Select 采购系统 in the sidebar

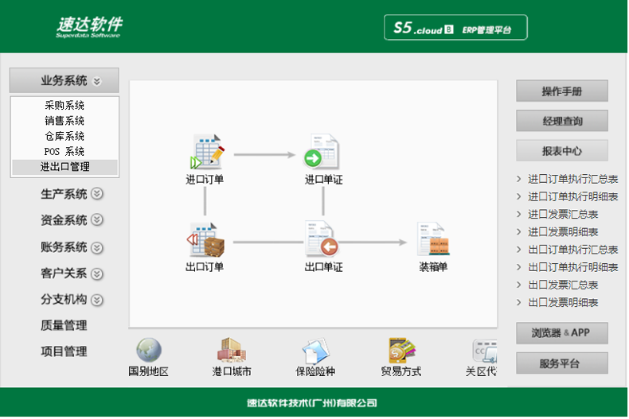coord(64,106)
